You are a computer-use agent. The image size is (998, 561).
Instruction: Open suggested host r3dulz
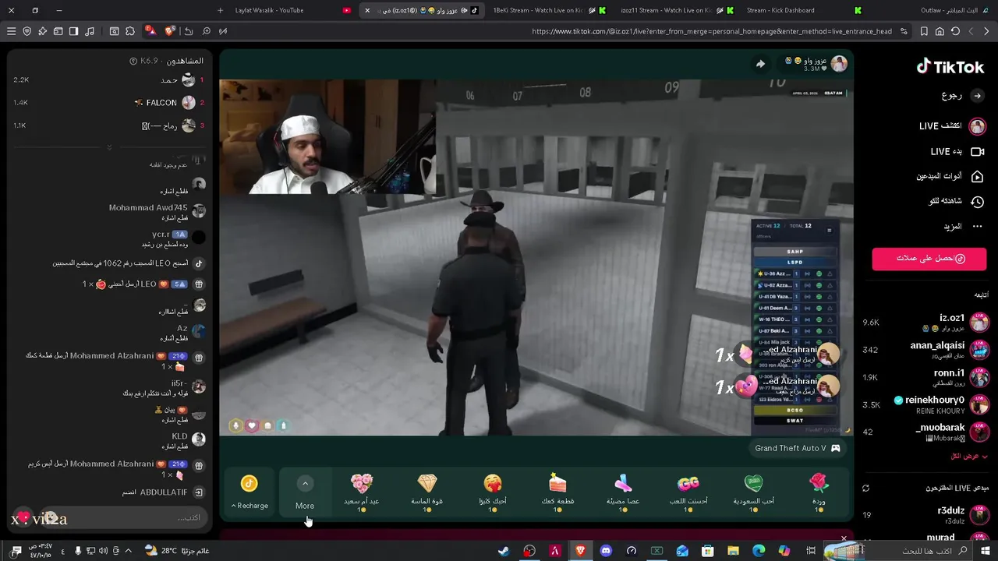coord(962,514)
